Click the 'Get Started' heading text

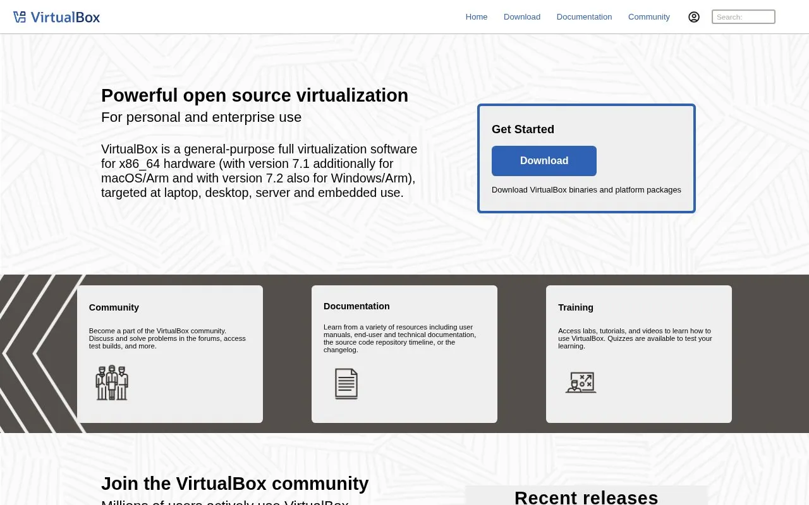(x=523, y=129)
